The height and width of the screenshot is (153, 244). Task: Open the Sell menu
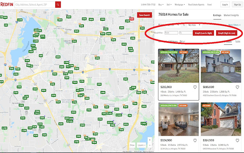[169, 5]
